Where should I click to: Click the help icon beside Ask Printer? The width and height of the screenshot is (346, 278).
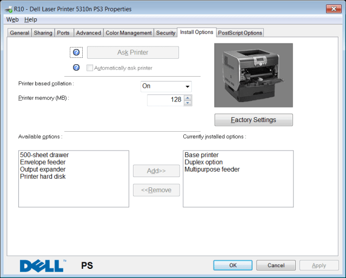(76, 52)
